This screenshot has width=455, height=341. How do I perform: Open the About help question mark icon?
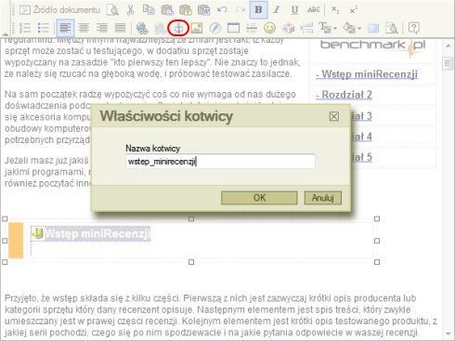click(413, 28)
